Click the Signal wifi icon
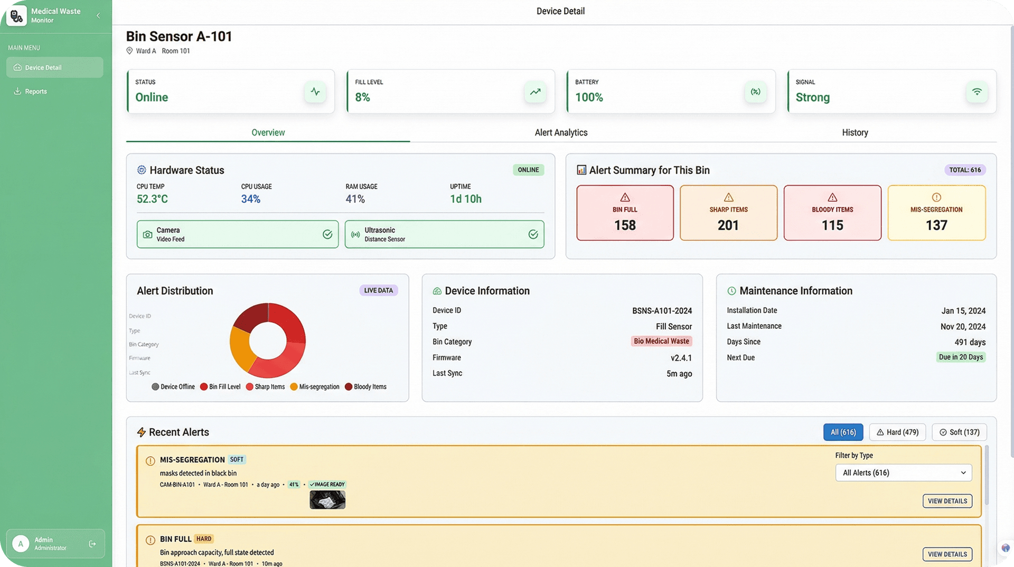The height and width of the screenshot is (567, 1014). click(x=977, y=91)
